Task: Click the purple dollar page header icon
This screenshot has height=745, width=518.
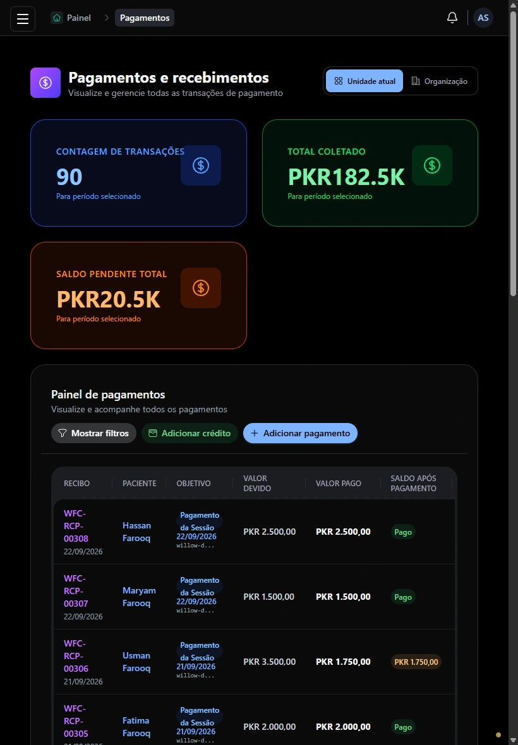Action: pos(45,83)
